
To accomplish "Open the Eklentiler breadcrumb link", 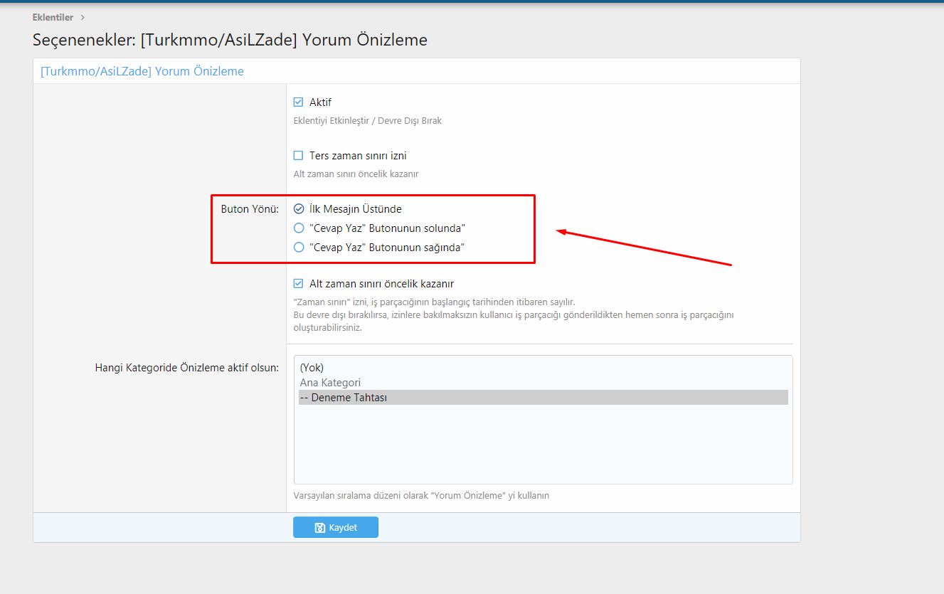I will pyautogui.click(x=53, y=17).
